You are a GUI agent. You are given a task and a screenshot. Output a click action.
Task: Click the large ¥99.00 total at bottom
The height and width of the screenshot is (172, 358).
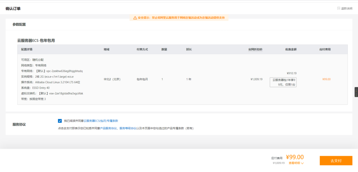coord(295,157)
